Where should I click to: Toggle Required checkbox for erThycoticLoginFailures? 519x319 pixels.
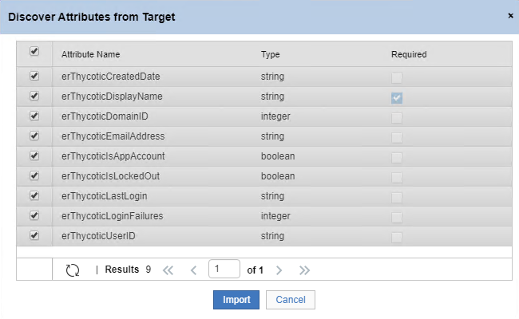click(x=397, y=217)
